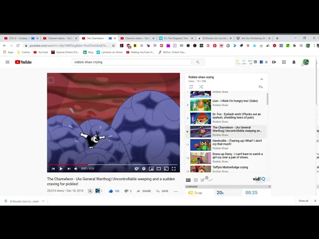Switch to Are You Pondering tab
The width and height of the screenshot is (319, 239).
[252, 38]
